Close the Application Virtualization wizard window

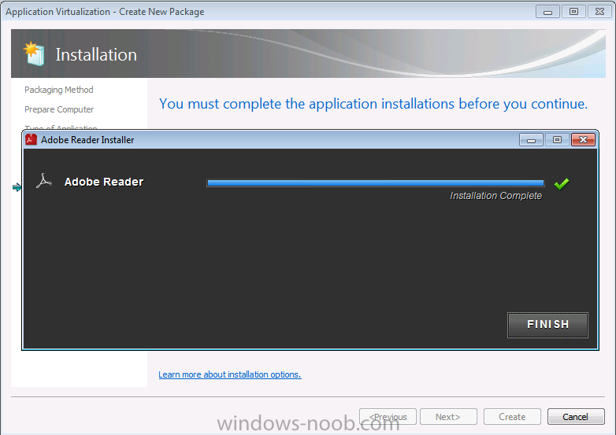(x=599, y=12)
